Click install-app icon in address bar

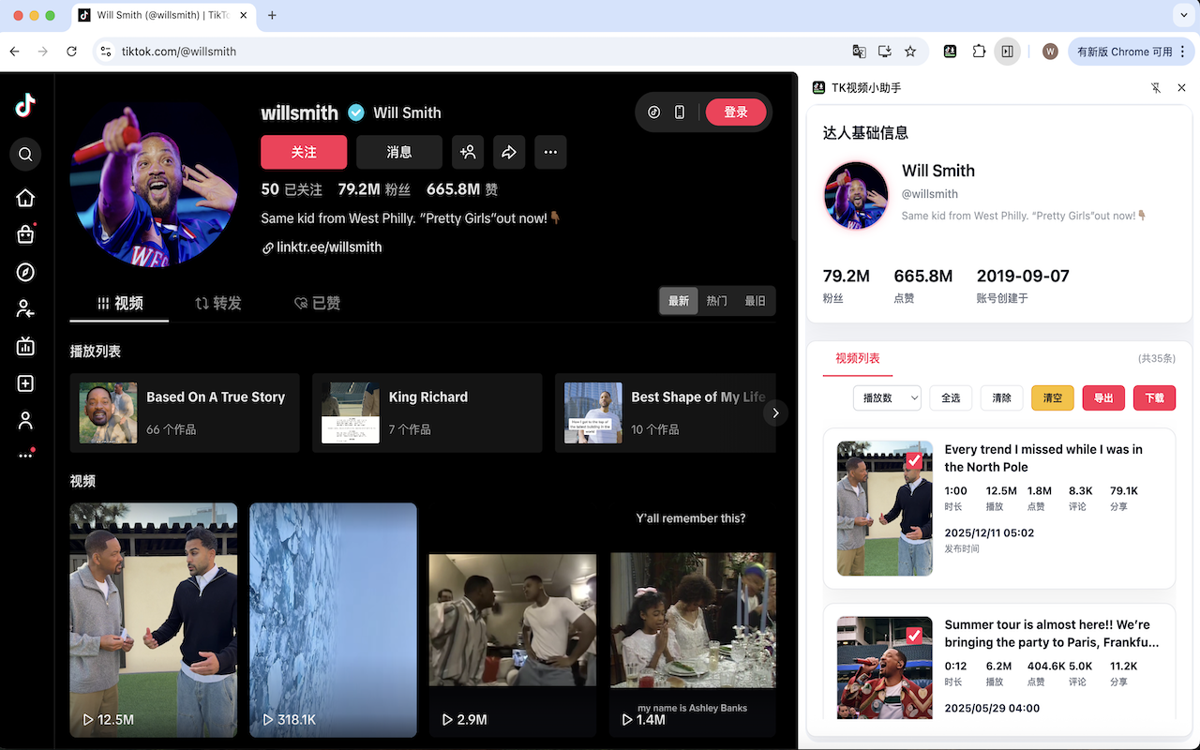click(x=884, y=52)
